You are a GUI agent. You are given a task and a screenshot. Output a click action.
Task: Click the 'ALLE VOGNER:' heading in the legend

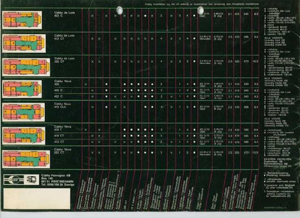click(x=273, y=78)
